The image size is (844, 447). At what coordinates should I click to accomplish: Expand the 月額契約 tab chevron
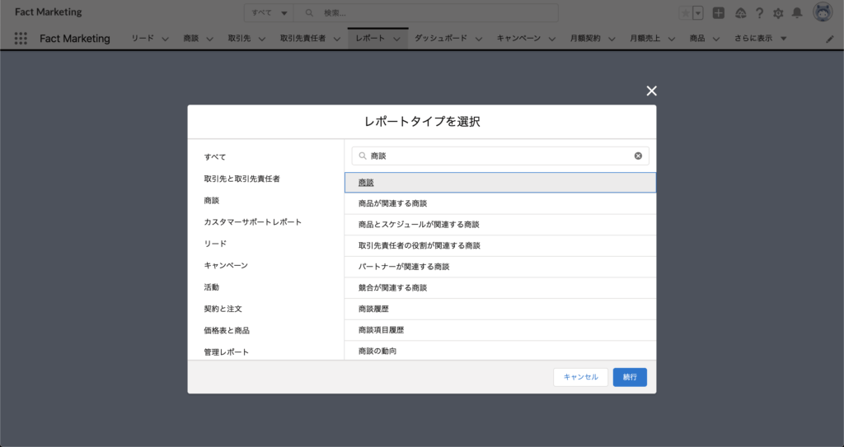pos(612,39)
